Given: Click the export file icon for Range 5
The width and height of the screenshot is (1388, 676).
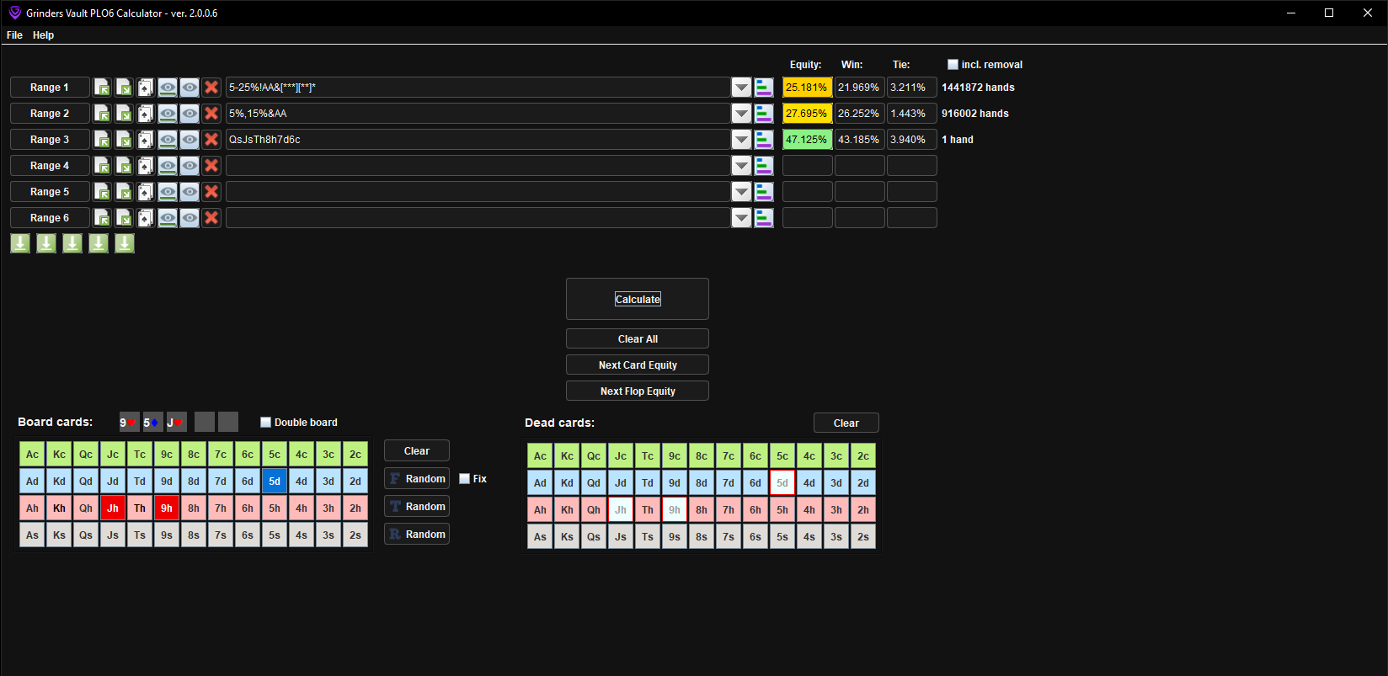Looking at the screenshot, I should coord(124,192).
